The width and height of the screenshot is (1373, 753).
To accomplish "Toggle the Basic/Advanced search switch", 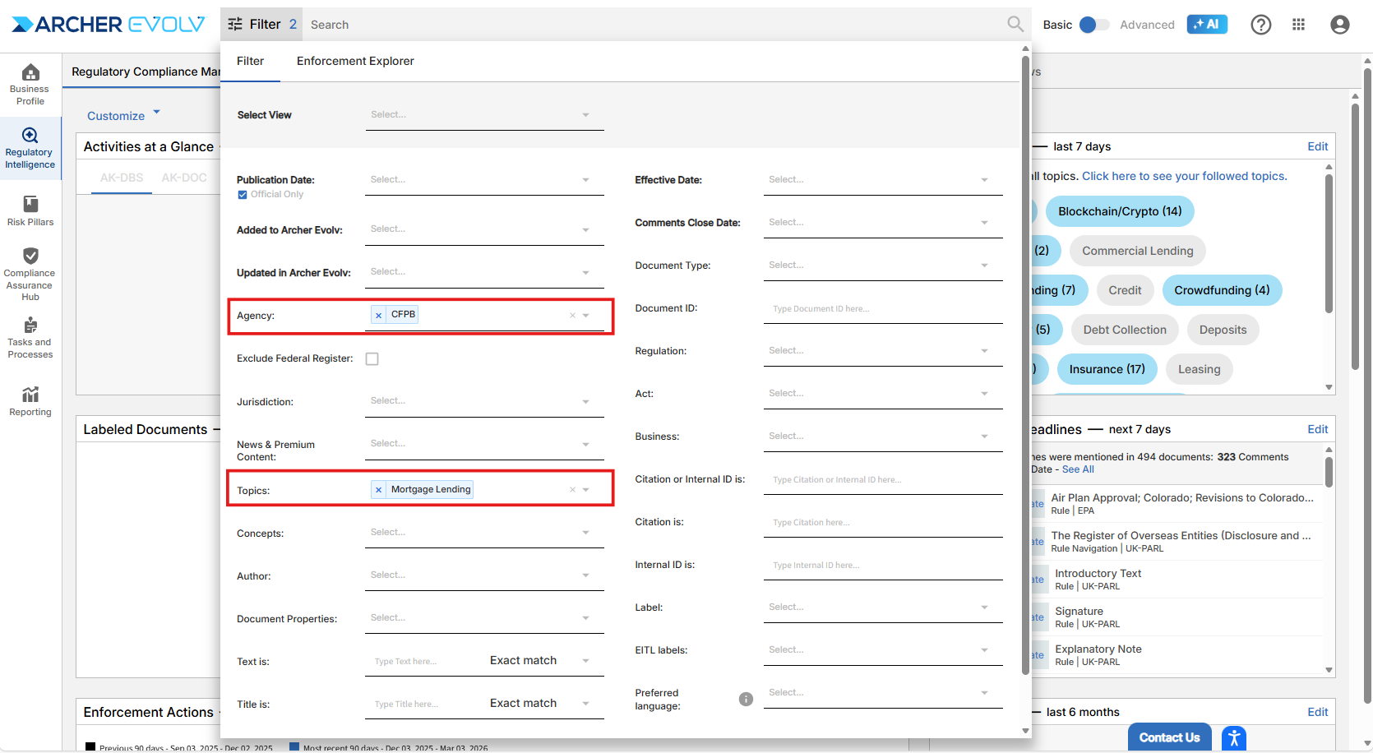I will coord(1093,25).
